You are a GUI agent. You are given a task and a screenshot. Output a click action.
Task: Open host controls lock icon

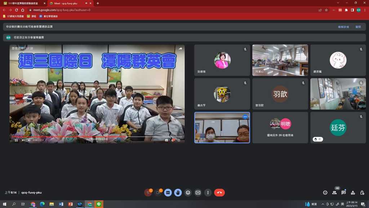coord(362,193)
